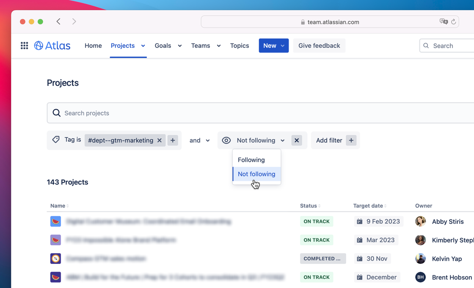This screenshot has height=288, width=474.
Task: Click the plus icon next to the tag chip
Action: (173, 140)
